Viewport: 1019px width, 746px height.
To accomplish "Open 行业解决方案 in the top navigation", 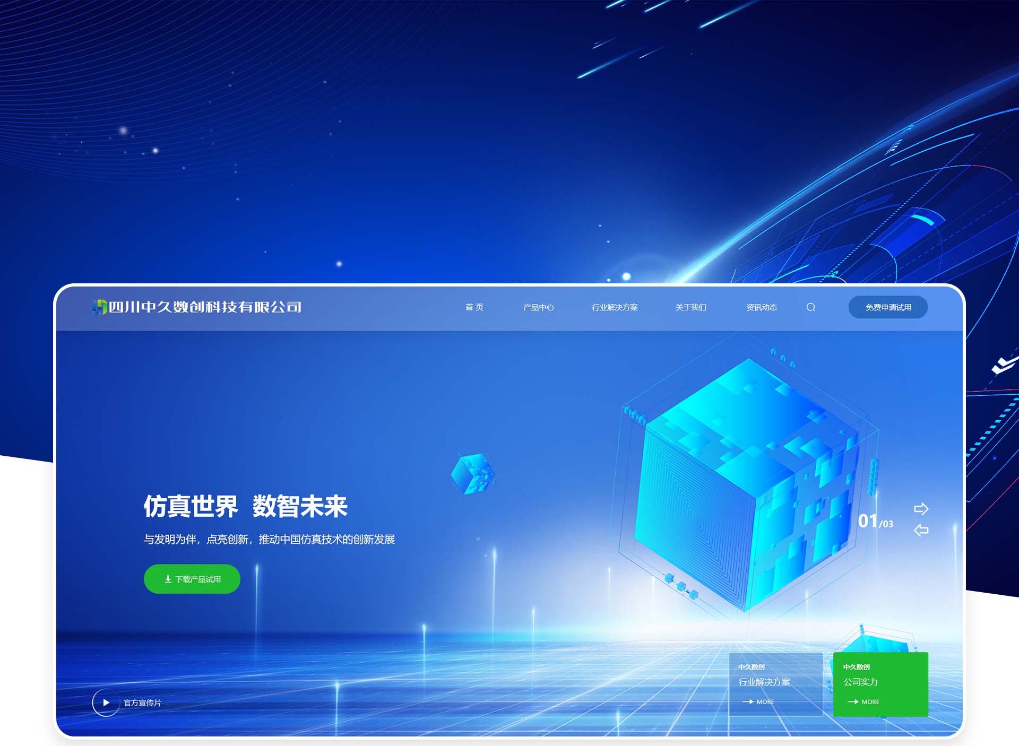I will tap(615, 307).
